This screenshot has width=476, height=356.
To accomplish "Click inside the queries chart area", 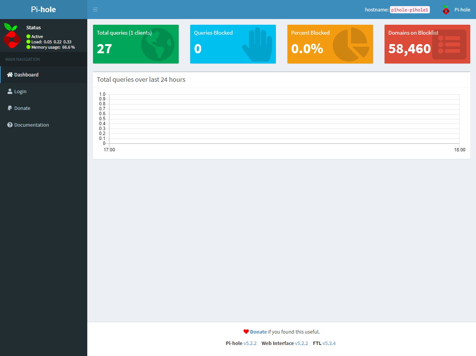I will click(x=284, y=119).
